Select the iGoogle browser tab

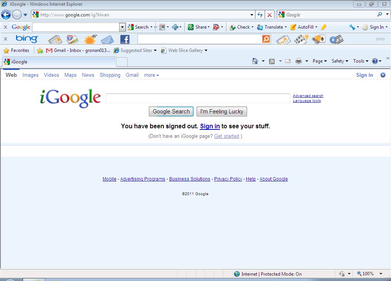tap(59, 61)
